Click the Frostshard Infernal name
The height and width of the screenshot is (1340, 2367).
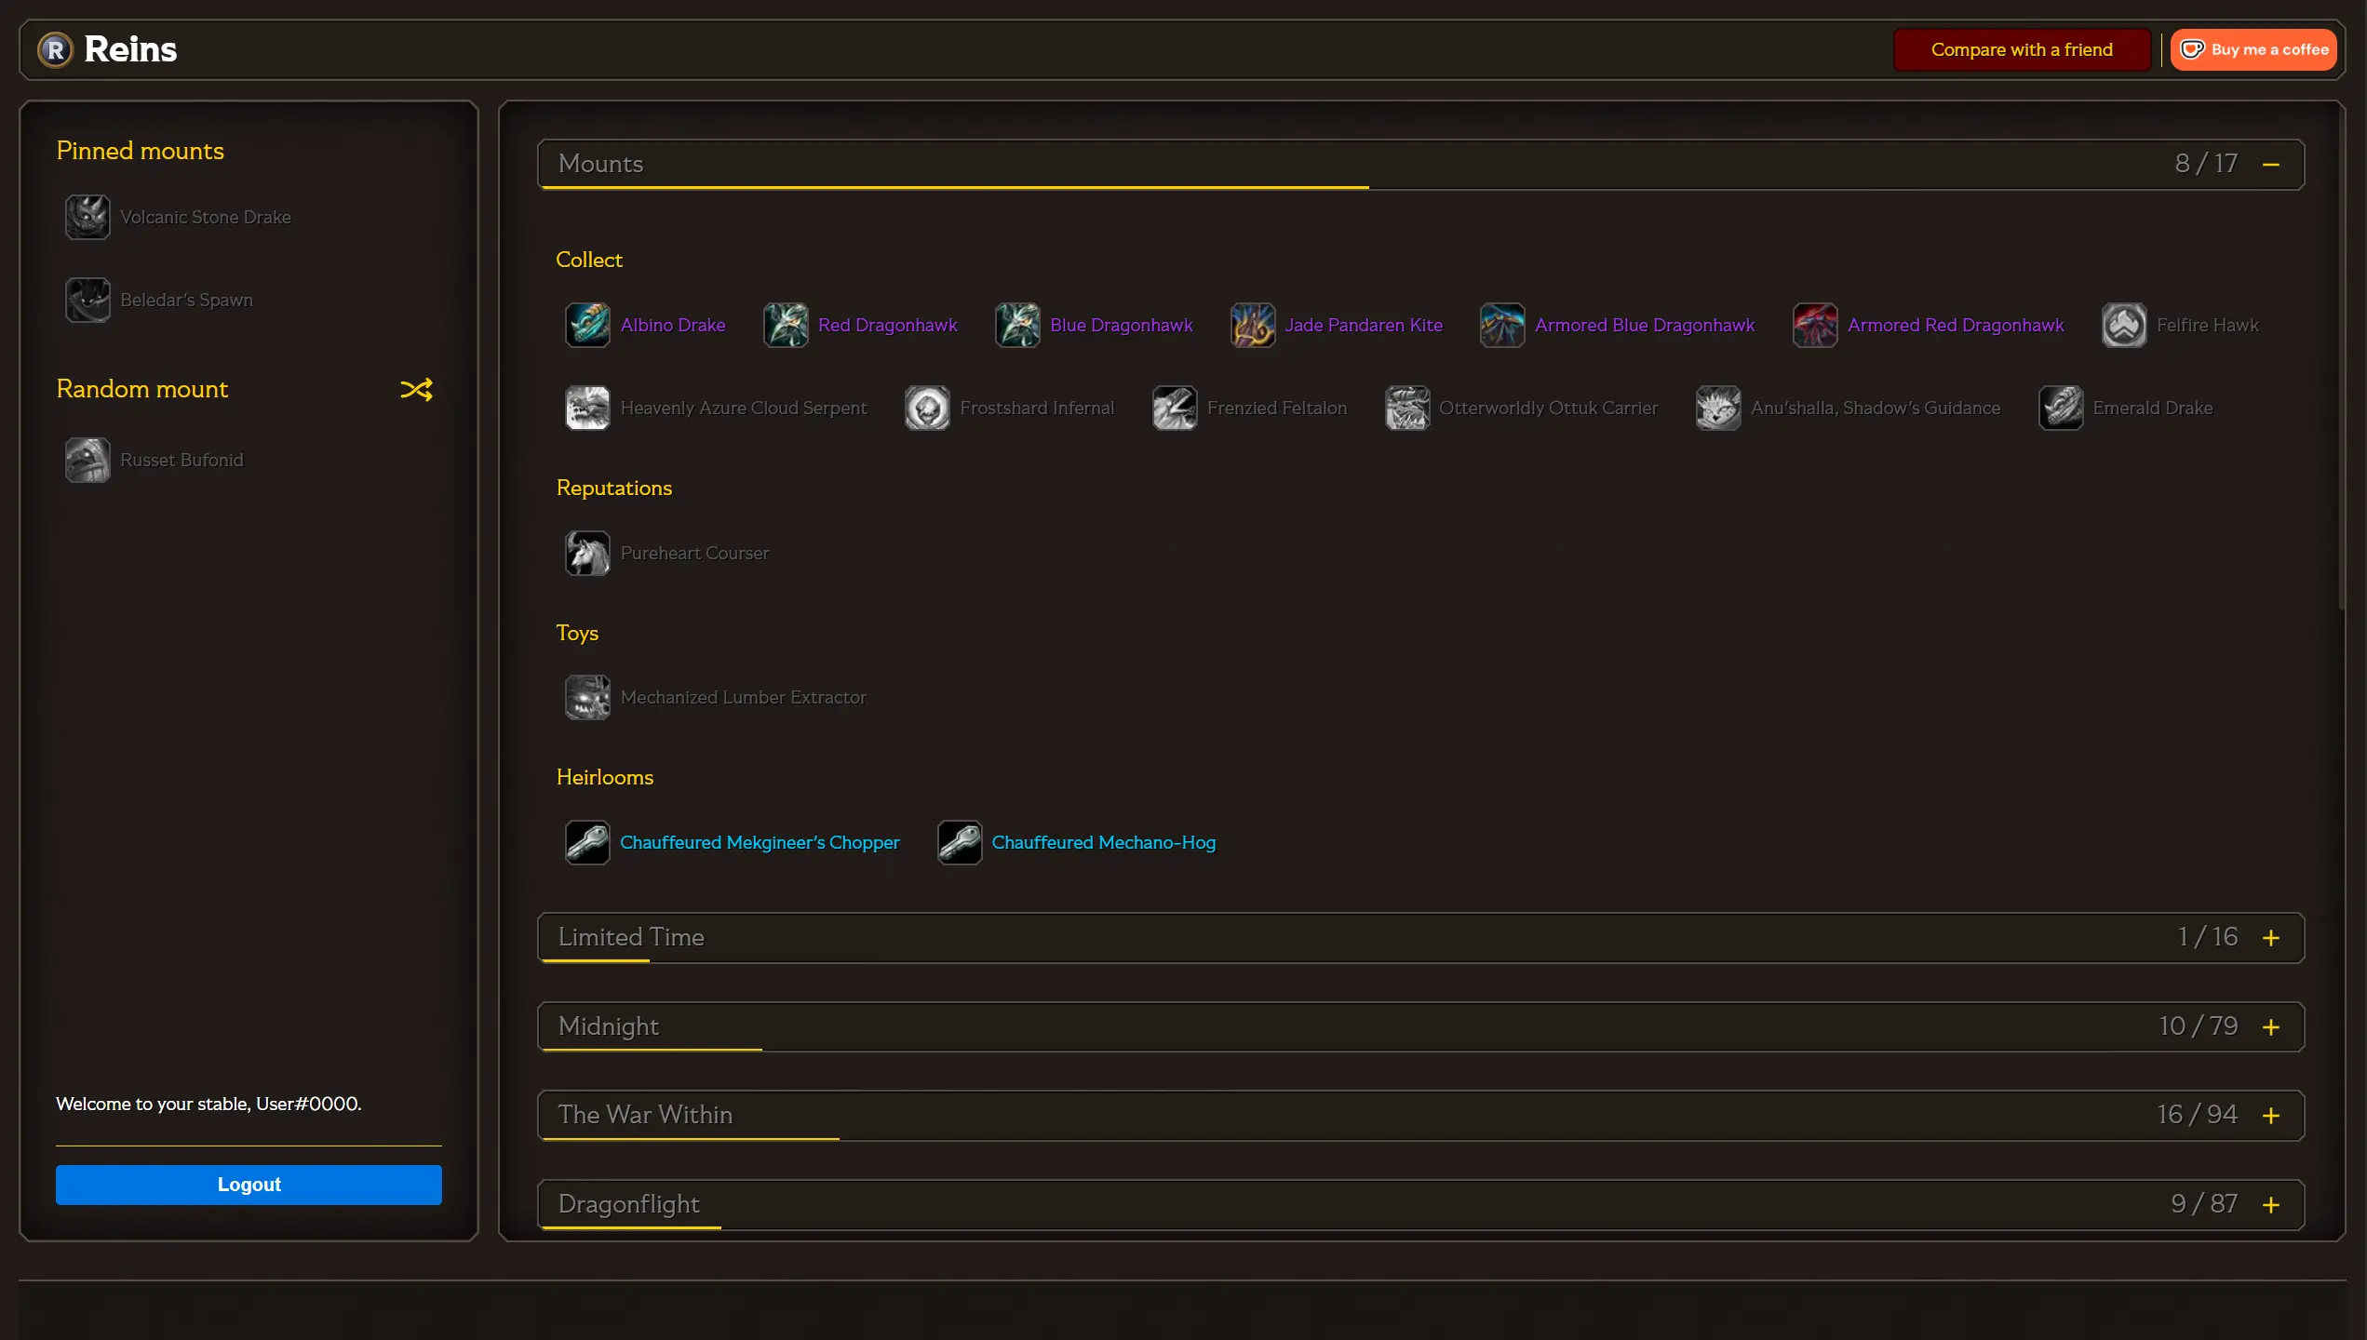pyautogui.click(x=1037, y=408)
